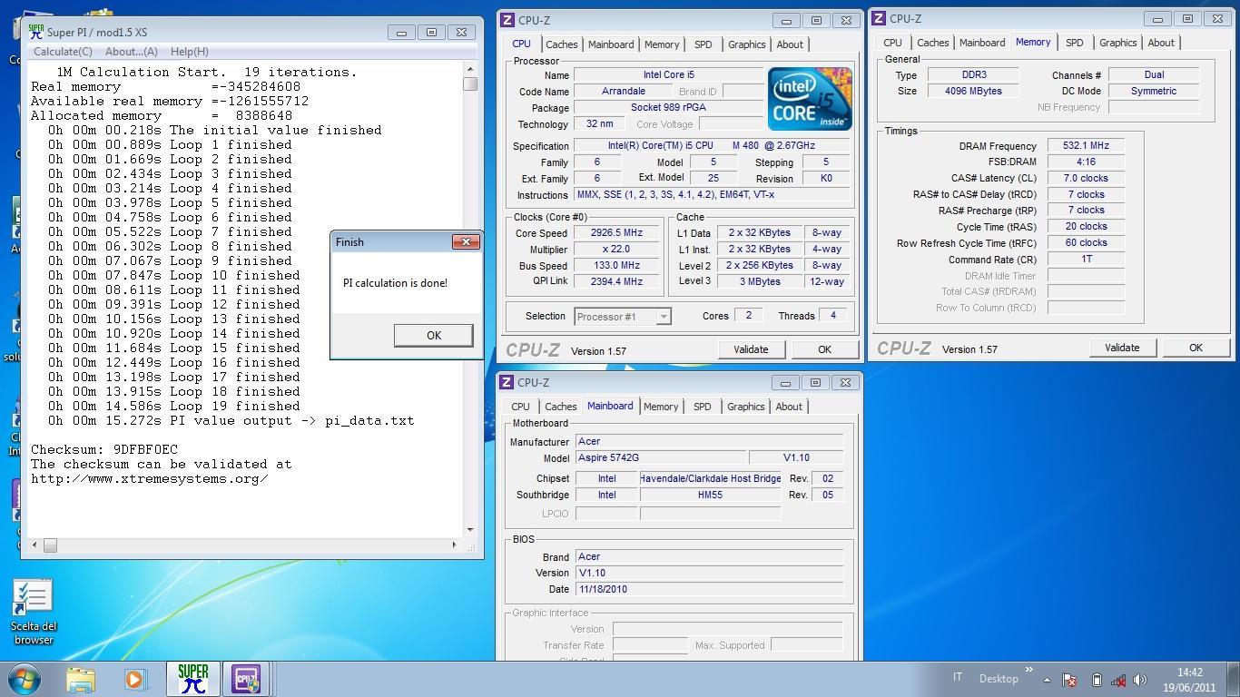Show hidden tray icons arrow
This screenshot has width=1240, height=697.
pos(1047,680)
